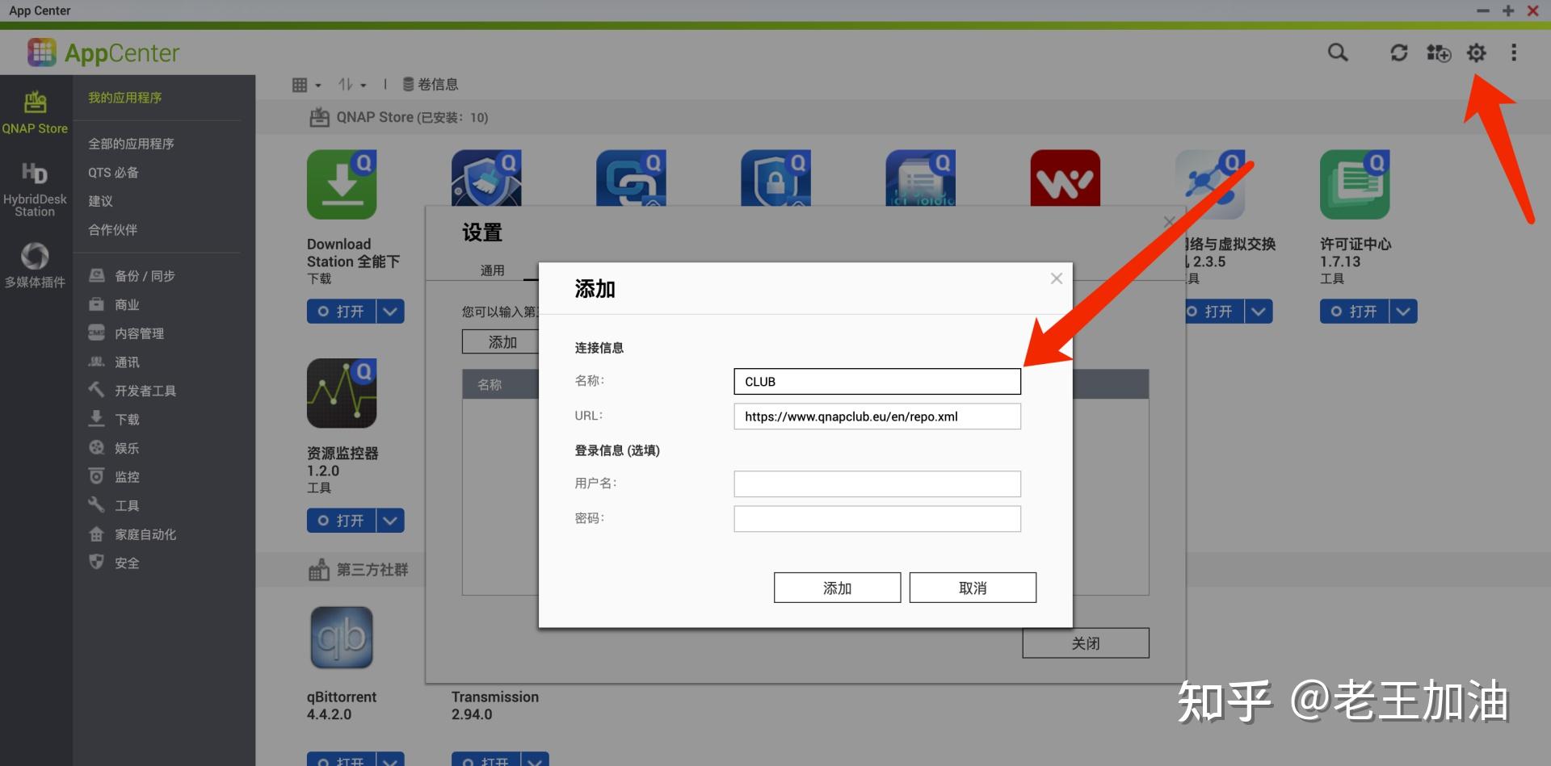Image resolution: width=1551 pixels, height=766 pixels.
Task: Open the three-dot more menu
Action: 1513,52
